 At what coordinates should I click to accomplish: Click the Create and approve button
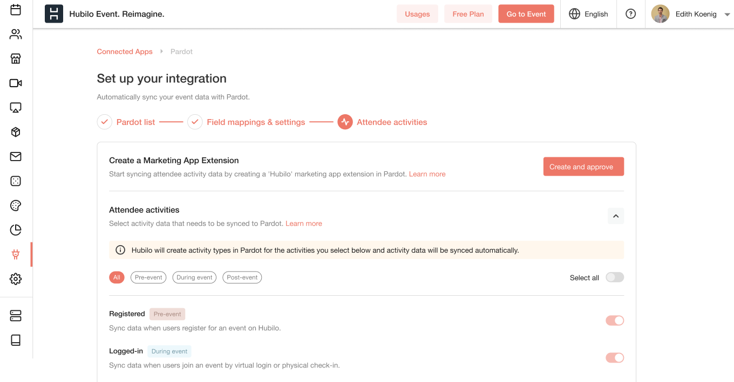tap(583, 166)
